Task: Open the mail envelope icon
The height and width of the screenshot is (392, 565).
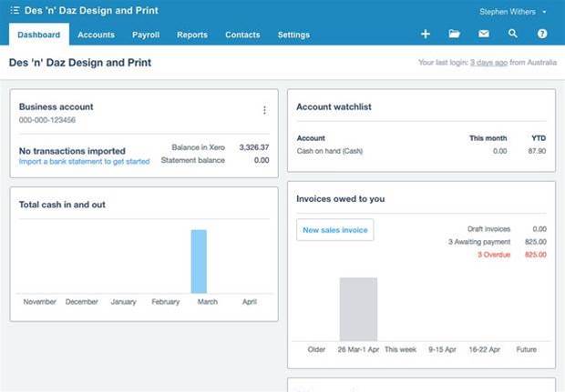Action: pyautogui.click(x=484, y=34)
